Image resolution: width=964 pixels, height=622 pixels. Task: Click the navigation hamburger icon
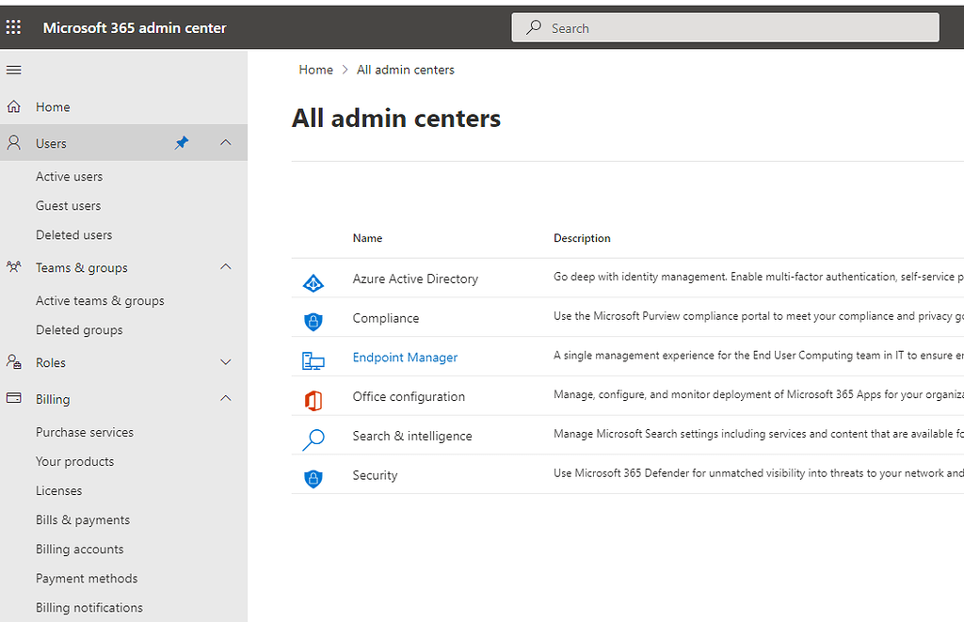click(13, 70)
